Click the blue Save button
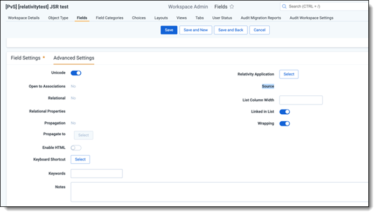This screenshot has height=215, width=377. (x=169, y=30)
